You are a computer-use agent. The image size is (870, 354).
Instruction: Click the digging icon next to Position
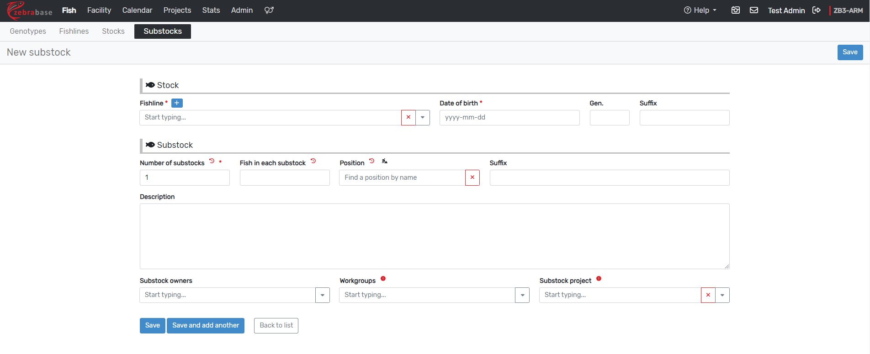(385, 161)
